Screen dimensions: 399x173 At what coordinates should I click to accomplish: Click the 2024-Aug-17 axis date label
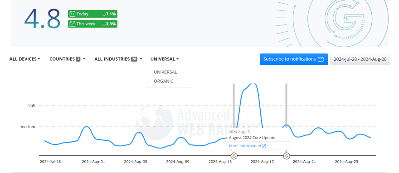(x=262, y=162)
